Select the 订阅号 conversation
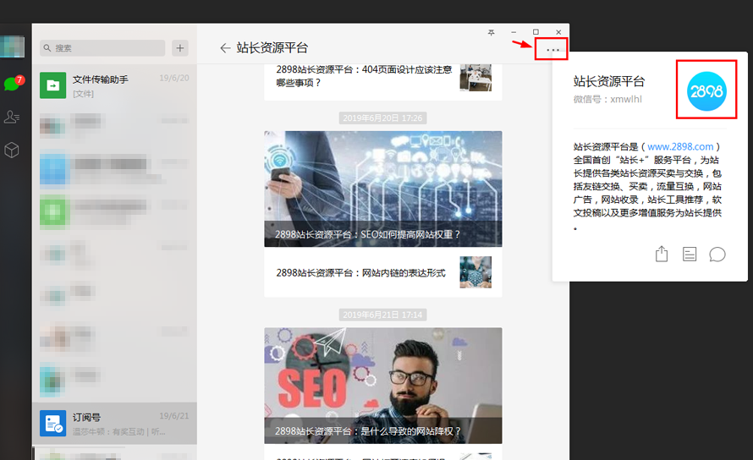The width and height of the screenshot is (753, 460). click(114, 423)
